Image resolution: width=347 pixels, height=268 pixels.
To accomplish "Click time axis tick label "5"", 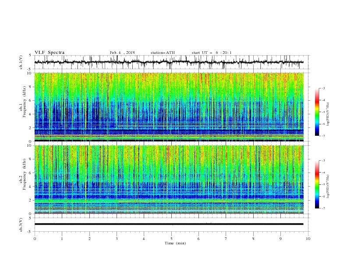I will point(171,239).
